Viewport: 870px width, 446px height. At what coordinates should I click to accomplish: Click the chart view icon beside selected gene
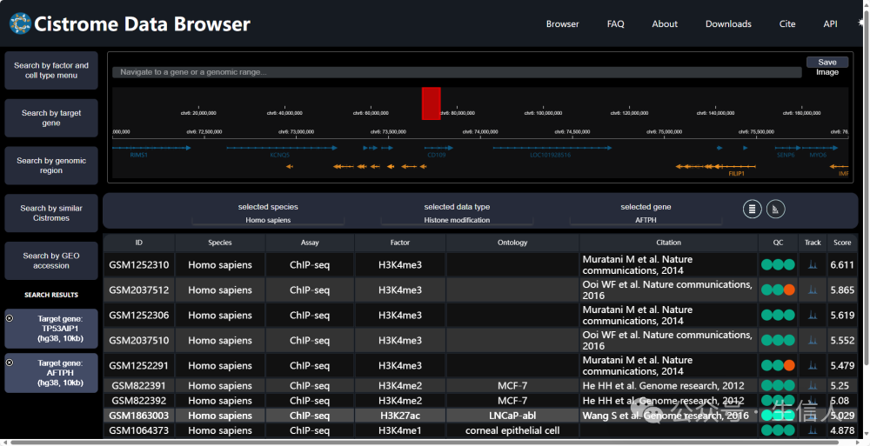776,209
